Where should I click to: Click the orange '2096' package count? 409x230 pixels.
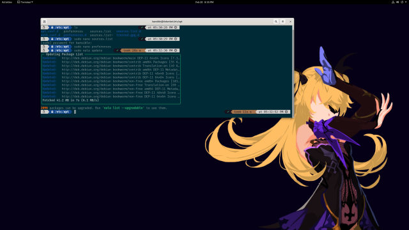click(44, 108)
